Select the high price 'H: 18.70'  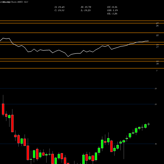click(x=86, y=7)
